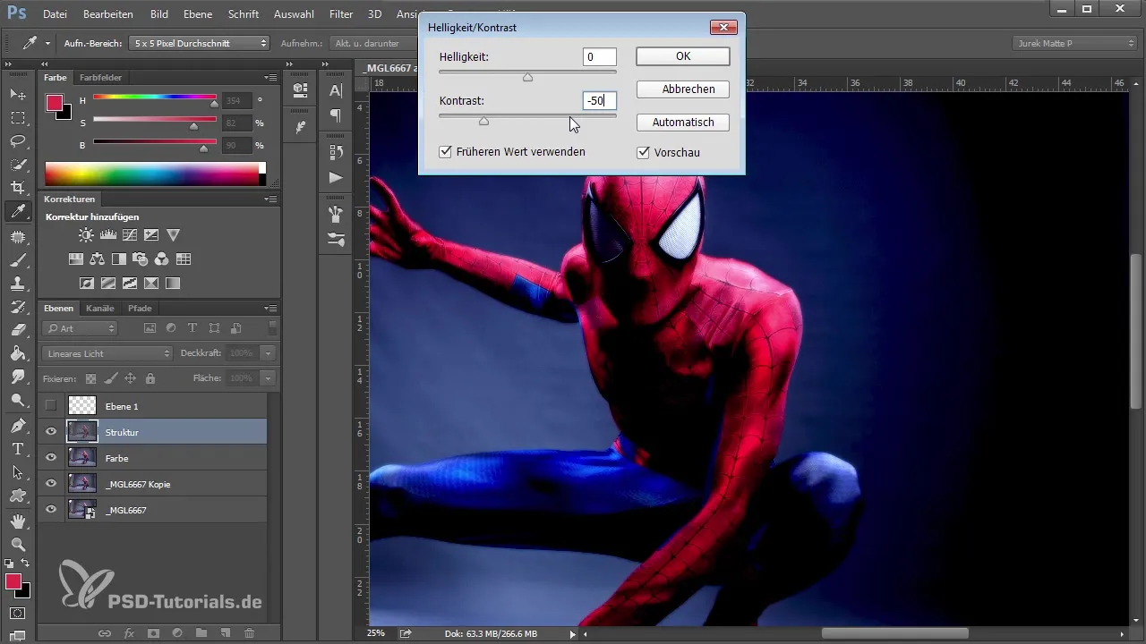Select the Type tool in the toolbox

pos(18,448)
